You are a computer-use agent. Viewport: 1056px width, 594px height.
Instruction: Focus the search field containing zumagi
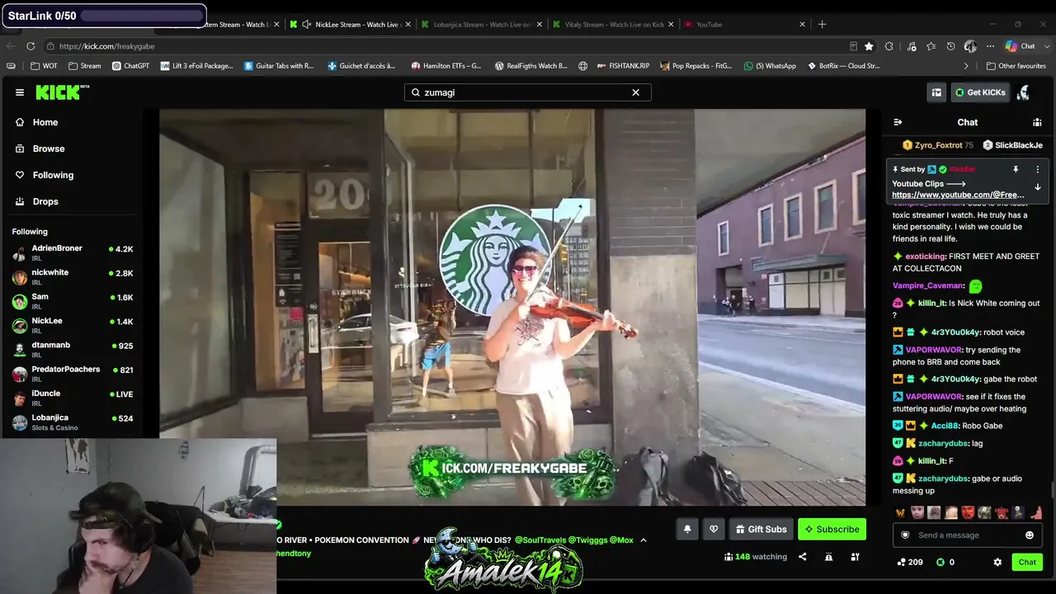[x=527, y=92]
